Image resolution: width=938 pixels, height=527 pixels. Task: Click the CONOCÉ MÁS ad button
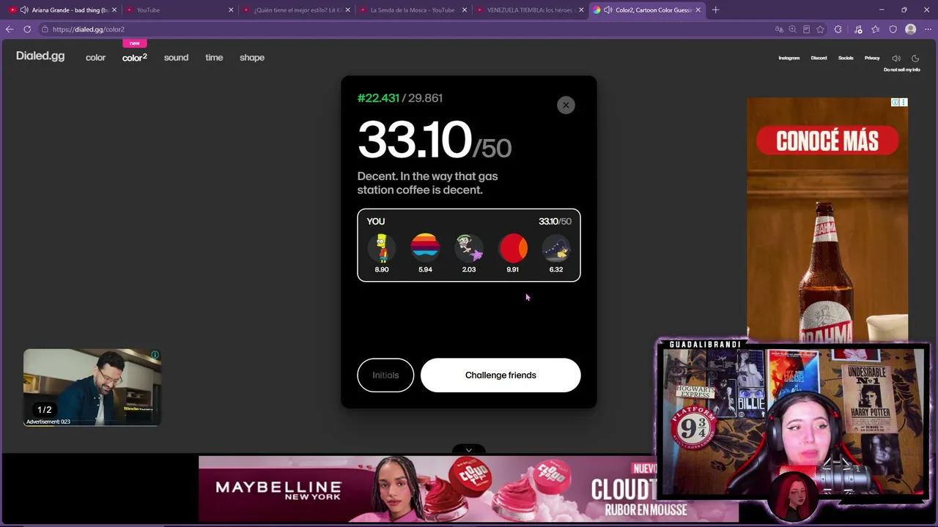827,141
